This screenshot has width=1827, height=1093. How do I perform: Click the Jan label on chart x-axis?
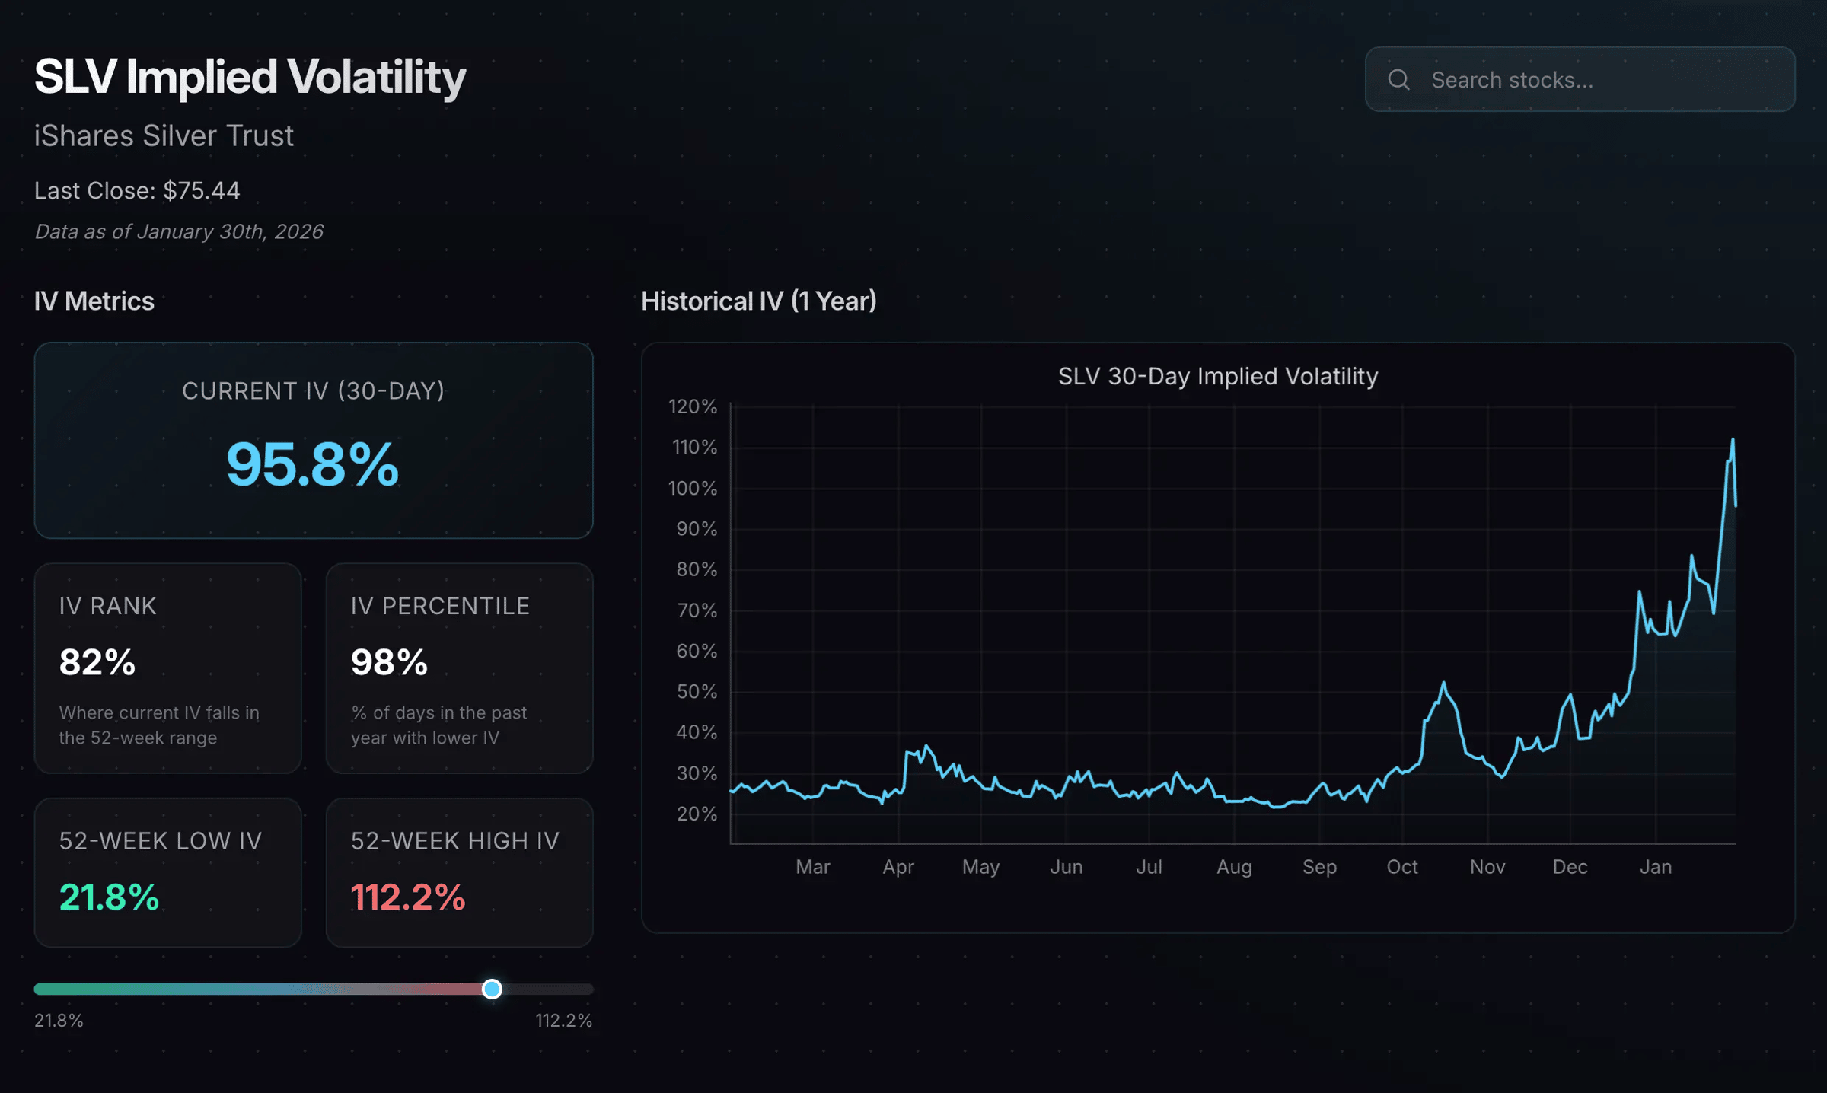1655,867
